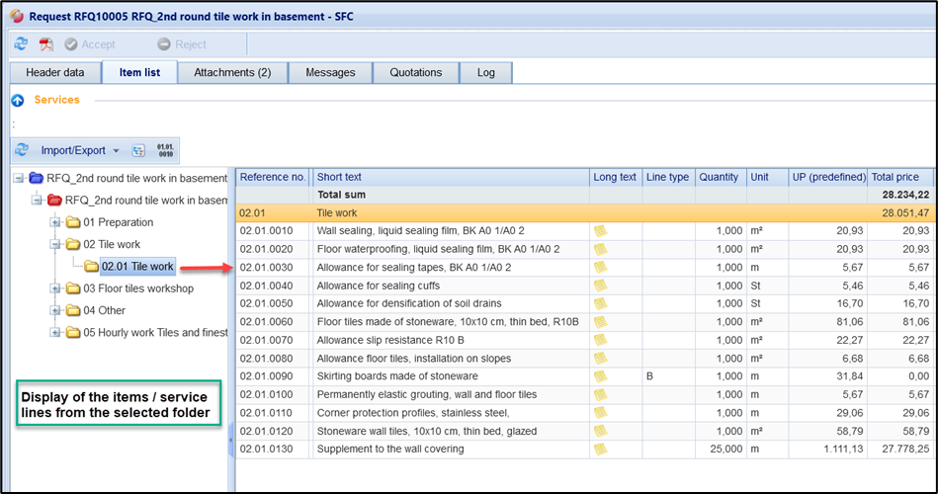Go to the Quotations tab
Screen dimensions: 938x494
415,72
